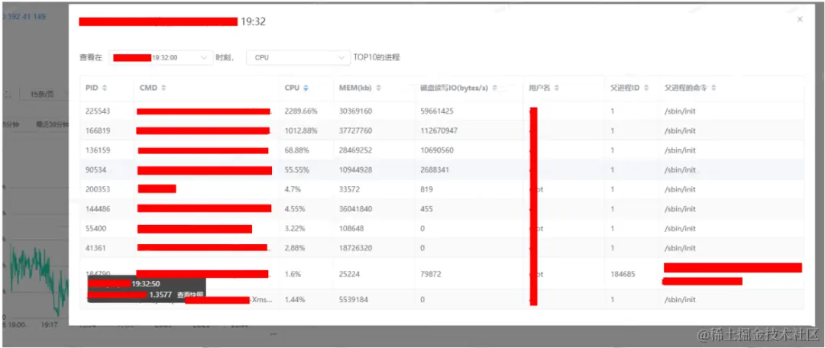The height and width of the screenshot is (348, 825).
Task: Click disk IO value 59661425
Action: (437, 111)
